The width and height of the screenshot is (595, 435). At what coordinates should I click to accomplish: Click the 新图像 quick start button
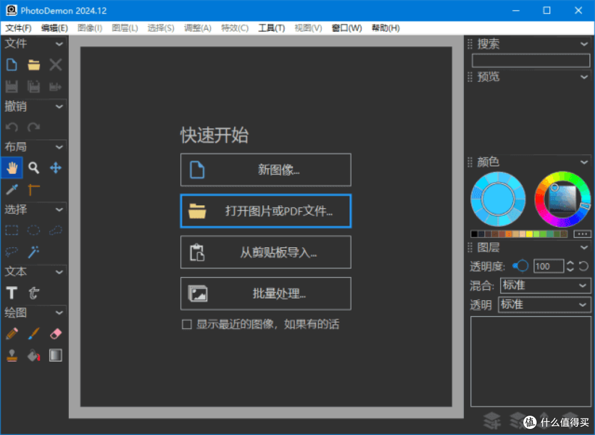click(266, 170)
